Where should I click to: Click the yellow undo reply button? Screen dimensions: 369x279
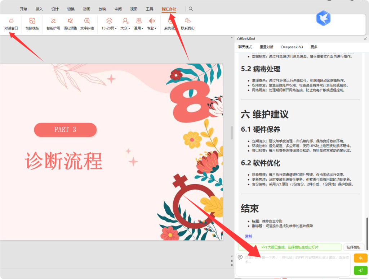(x=360, y=258)
